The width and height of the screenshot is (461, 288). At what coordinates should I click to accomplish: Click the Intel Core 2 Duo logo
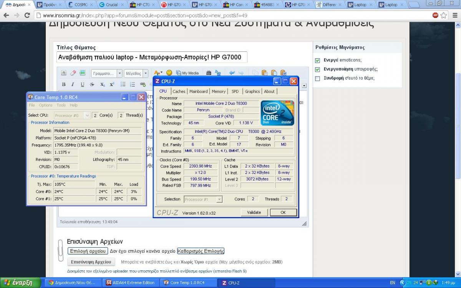(277, 113)
